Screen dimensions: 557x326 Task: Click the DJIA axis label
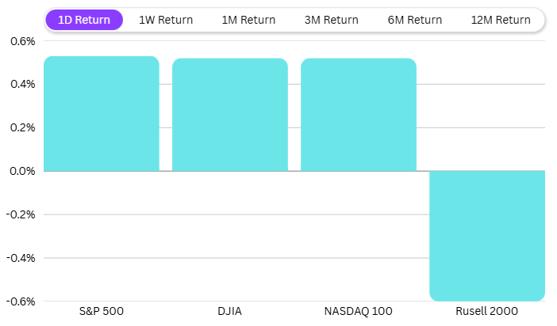[230, 311]
